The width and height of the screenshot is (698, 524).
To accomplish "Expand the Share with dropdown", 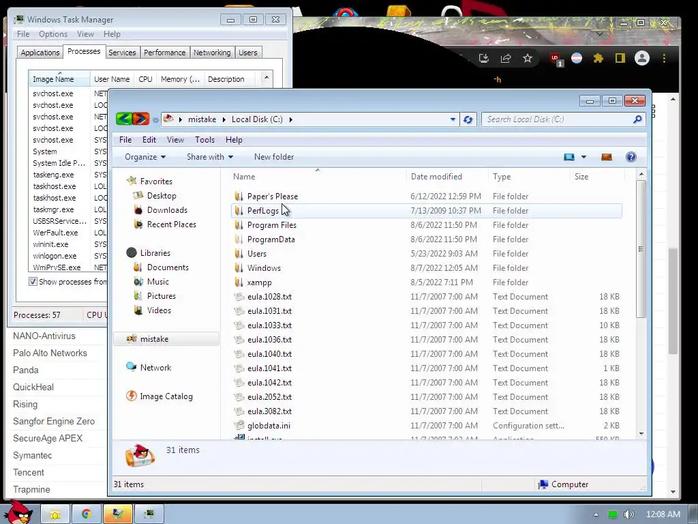I will click(x=210, y=157).
